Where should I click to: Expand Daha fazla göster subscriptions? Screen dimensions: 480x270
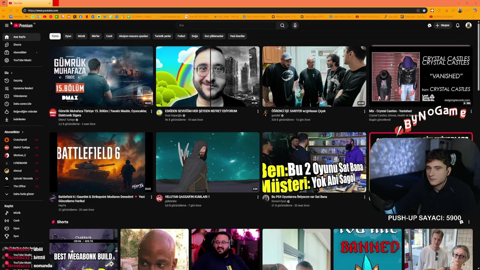pyautogui.click(x=21, y=194)
